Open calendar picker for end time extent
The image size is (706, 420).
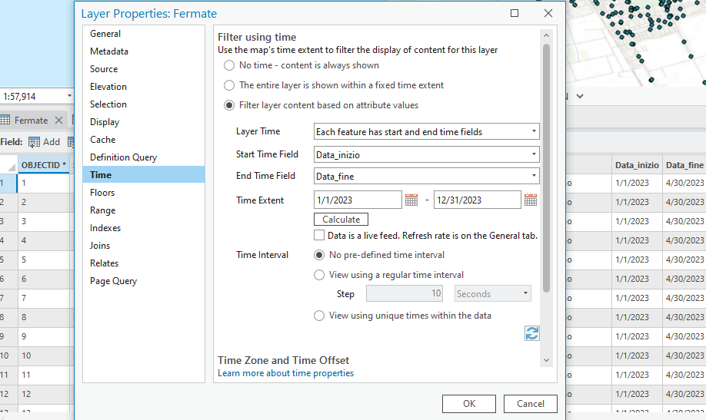coord(531,200)
